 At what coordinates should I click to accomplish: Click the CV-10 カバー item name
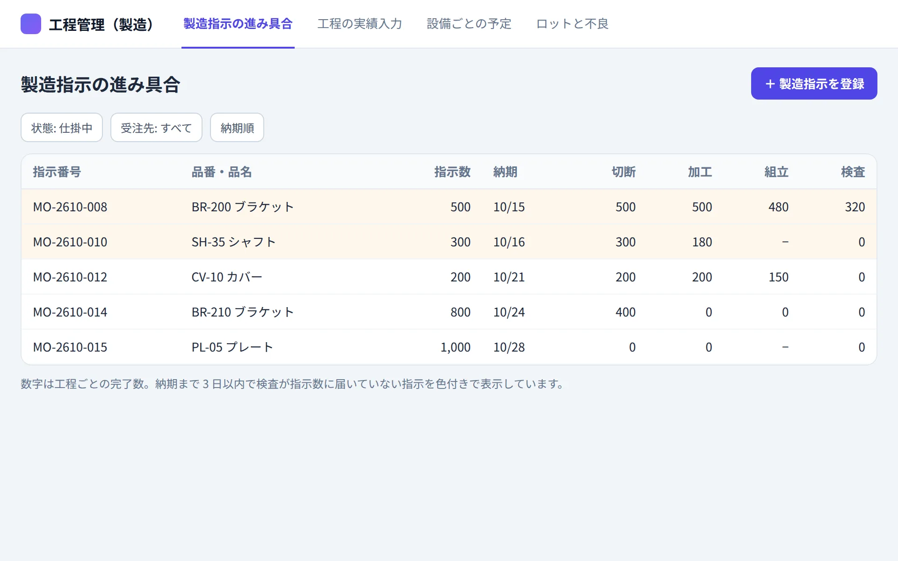tap(227, 277)
